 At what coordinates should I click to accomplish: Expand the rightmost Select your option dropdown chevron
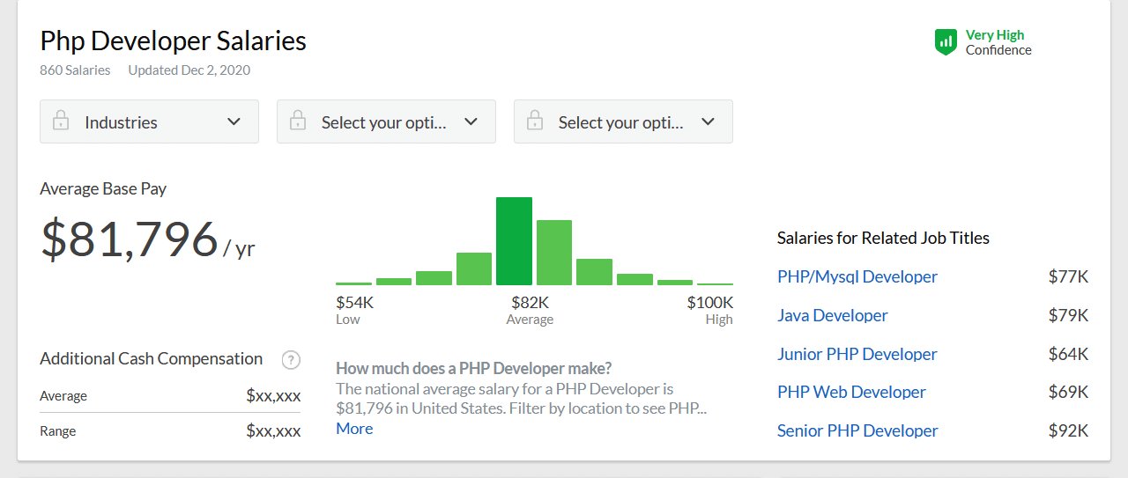click(x=708, y=121)
